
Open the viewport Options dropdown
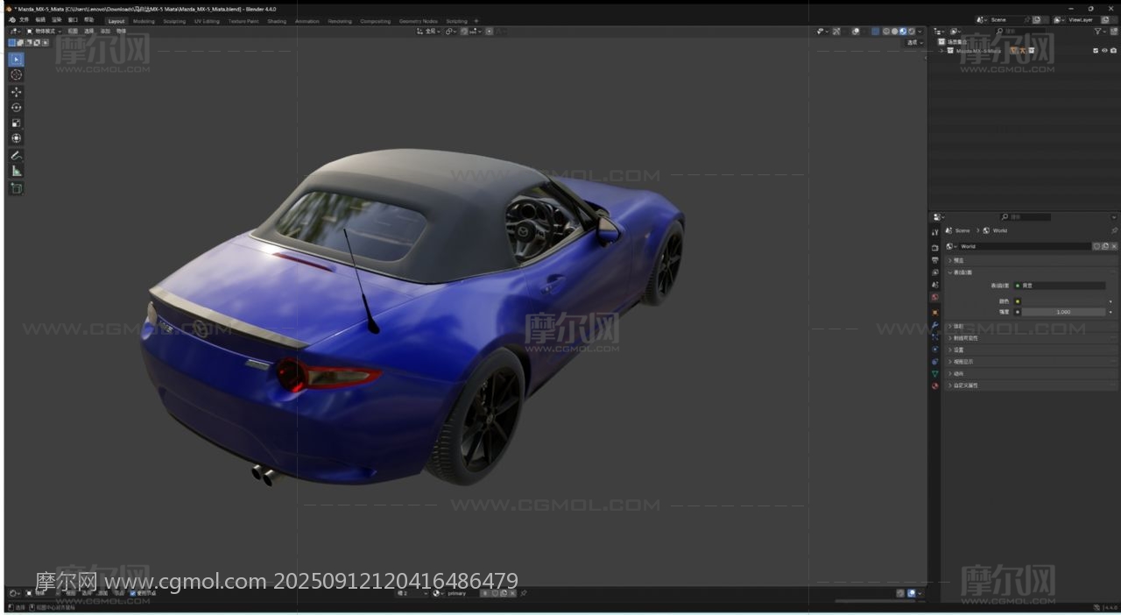click(x=914, y=43)
